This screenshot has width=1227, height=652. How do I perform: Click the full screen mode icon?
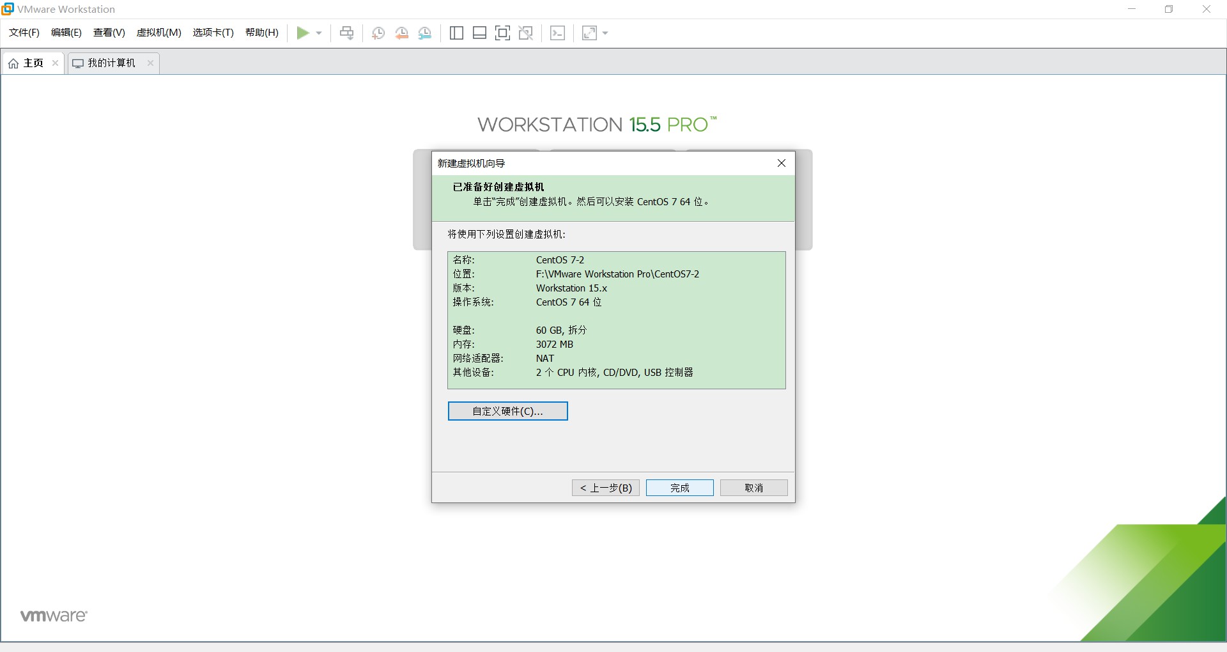503,33
